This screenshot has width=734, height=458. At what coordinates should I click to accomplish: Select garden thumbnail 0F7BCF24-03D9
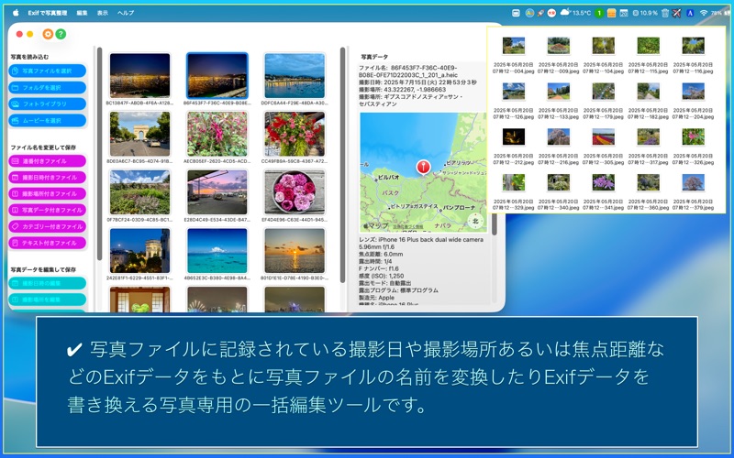[140, 192]
